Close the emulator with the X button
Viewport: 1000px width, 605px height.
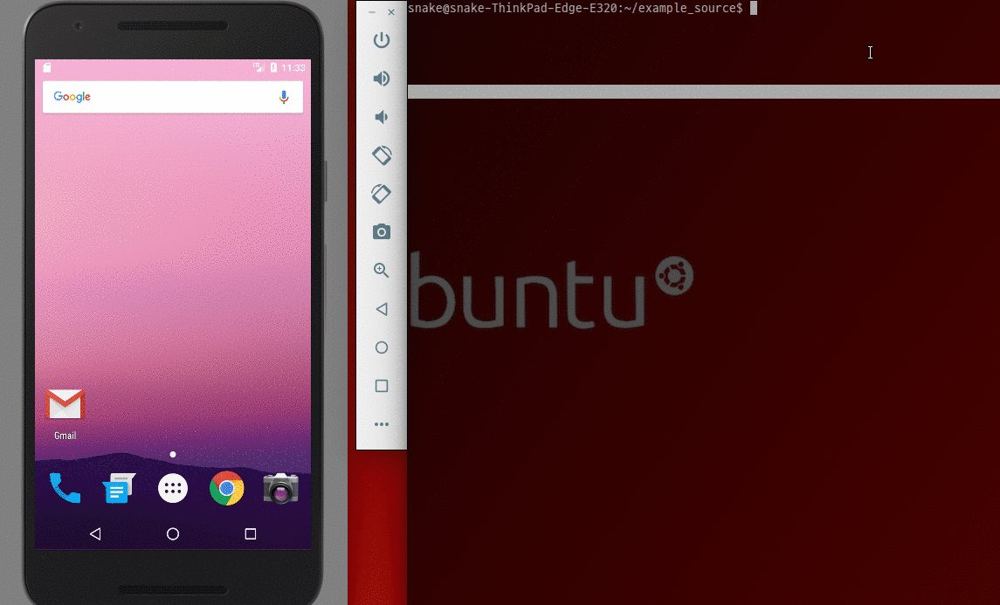click(x=391, y=12)
